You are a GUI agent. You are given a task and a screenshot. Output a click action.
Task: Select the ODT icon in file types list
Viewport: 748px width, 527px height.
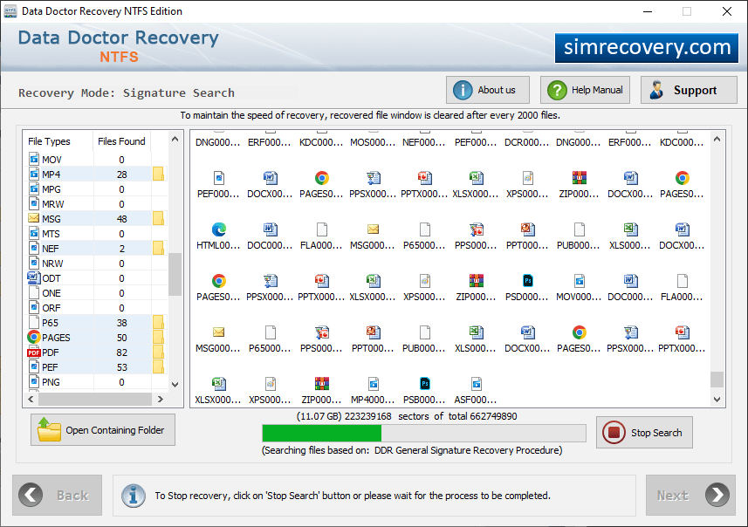pos(33,277)
